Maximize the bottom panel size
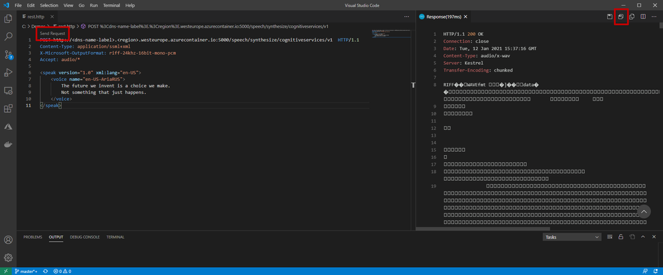 (642, 237)
